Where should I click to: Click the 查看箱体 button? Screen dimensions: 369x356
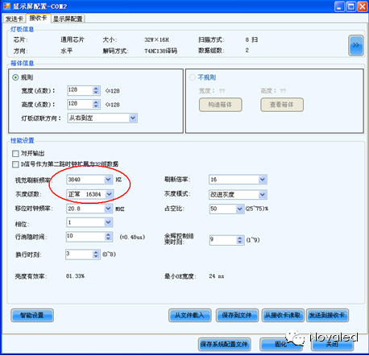click(282, 105)
